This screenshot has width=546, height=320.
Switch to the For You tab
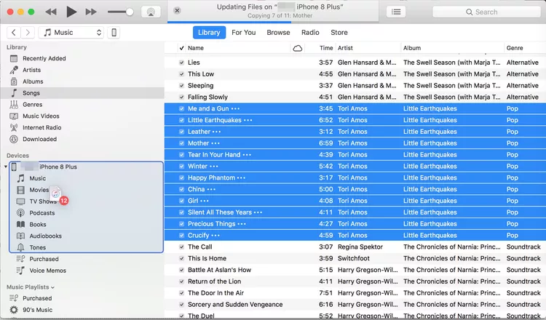tap(243, 32)
